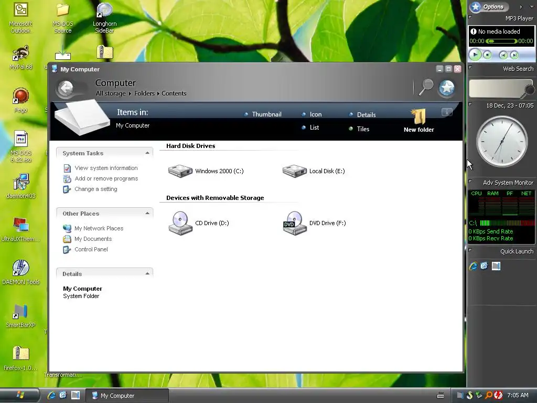Select DVD Drive (F:)

[x=315, y=223]
